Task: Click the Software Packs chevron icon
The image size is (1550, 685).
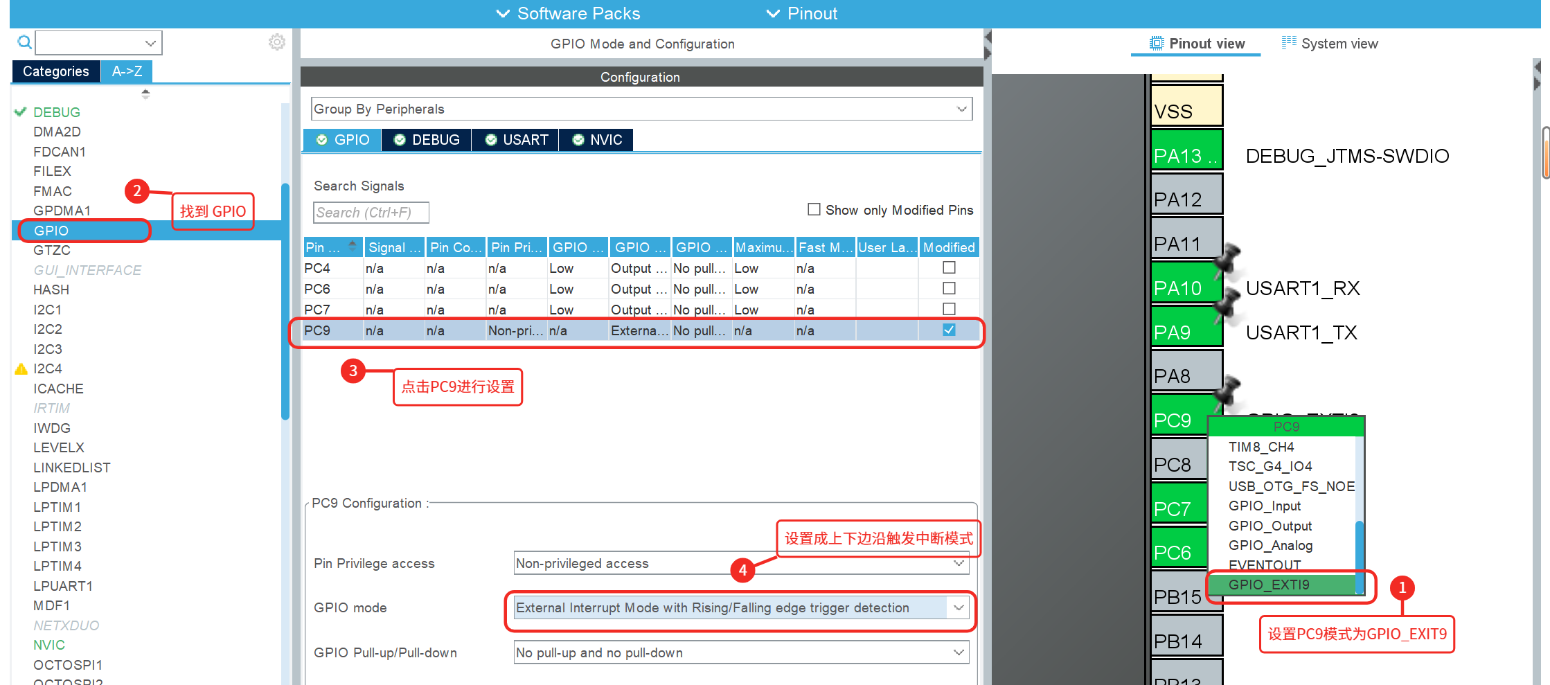Action: 504,13
